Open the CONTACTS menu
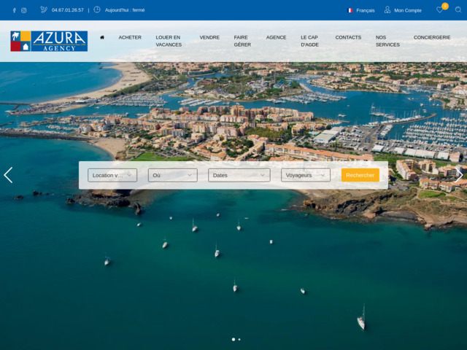The height and width of the screenshot is (350, 467). point(348,37)
